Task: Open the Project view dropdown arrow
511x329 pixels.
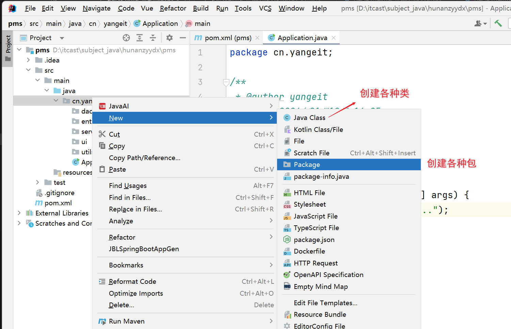Action: 62,38
